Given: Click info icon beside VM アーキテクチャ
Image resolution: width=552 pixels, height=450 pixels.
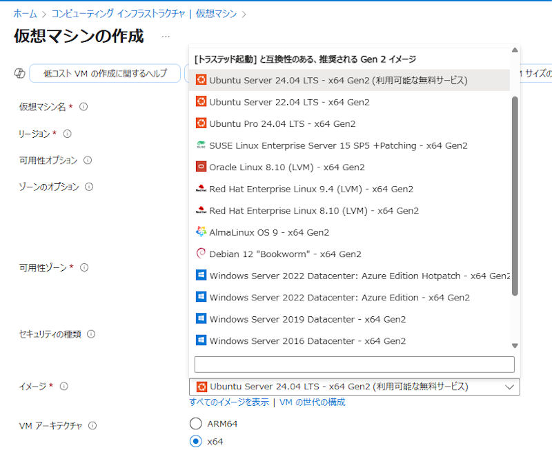Looking at the screenshot, I should point(92,426).
